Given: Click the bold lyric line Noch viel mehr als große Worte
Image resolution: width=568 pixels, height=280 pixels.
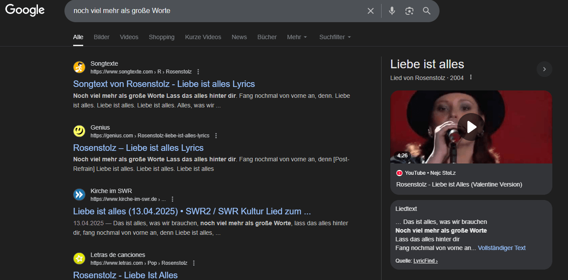Looking at the screenshot, I should pos(441,230).
